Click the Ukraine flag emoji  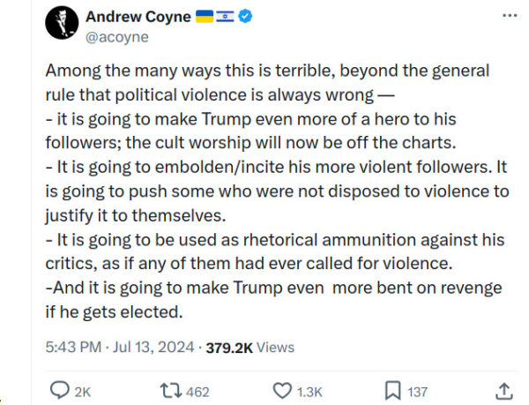[205, 18]
